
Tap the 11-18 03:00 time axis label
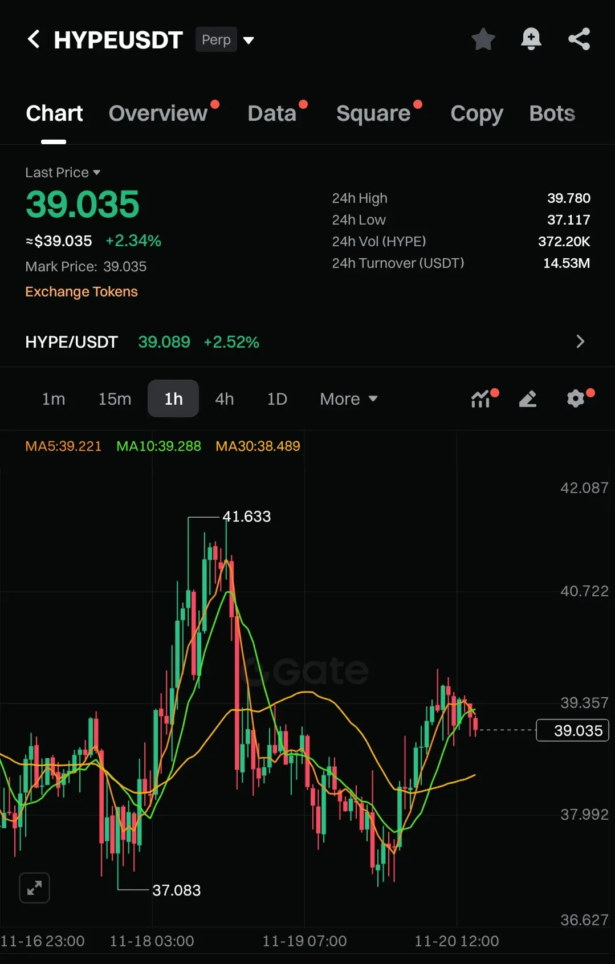152,941
